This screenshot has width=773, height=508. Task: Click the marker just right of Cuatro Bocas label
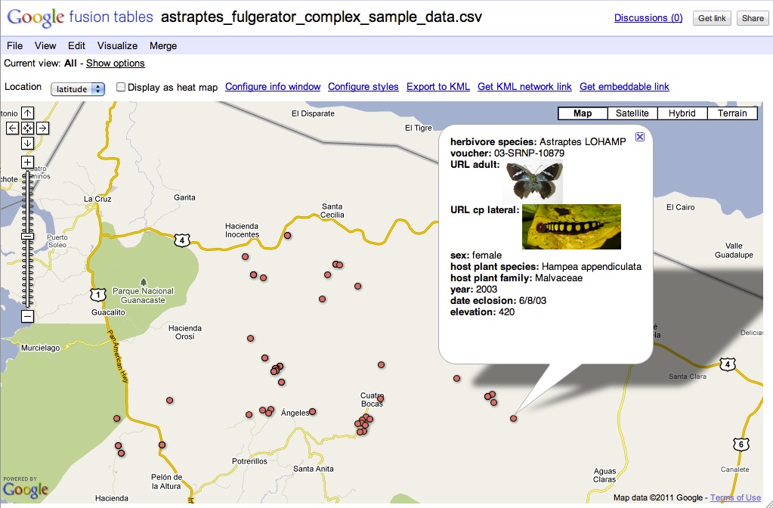click(x=380, y=398)
